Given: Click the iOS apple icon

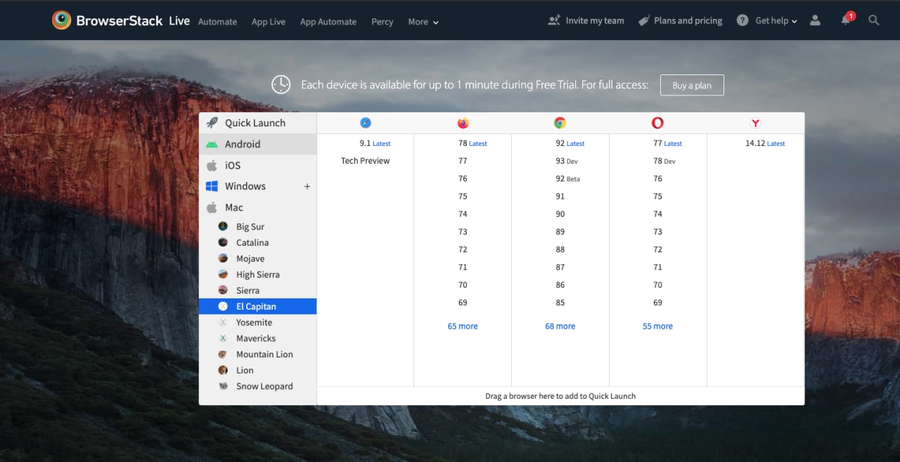Looking at the screenshot, I should (x=212, y=165).
